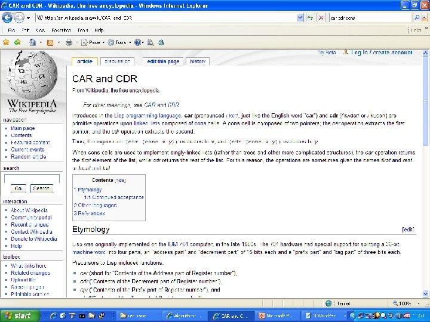Click the Try Beta link
This screenshot has height=322, width=430.
326,52
